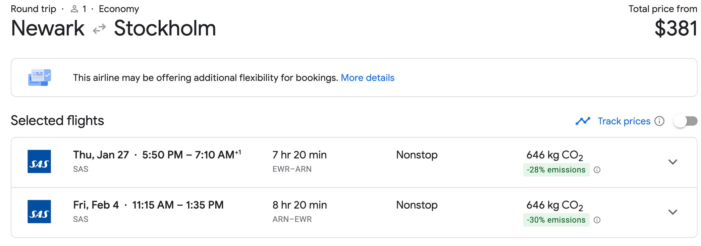This screenshot has height=246, width=701.
Task: Open the -30% emissions info icon
Action: click(x=597, y=220)
